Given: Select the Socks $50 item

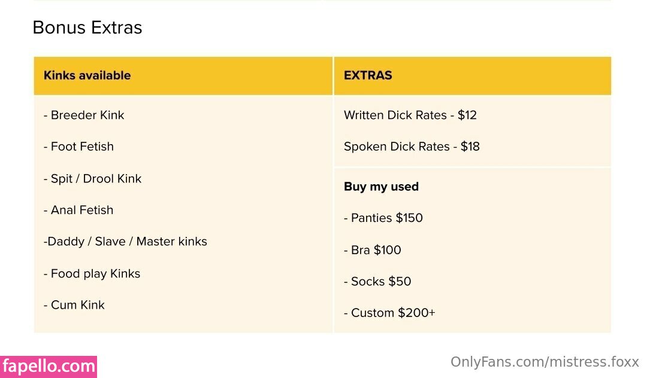Looking at the screenshot, I should [x=377, y=281].
